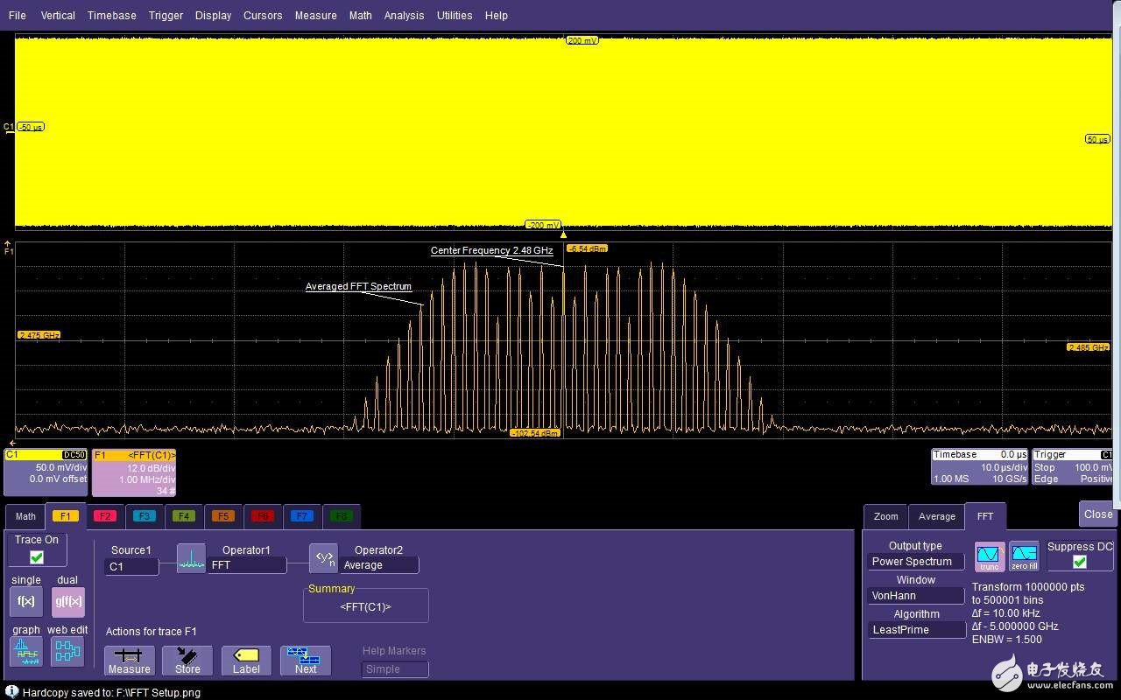Open the Window VonHann selector
This screenshot has width=1121, height=700.
click(x=917, y=596)
